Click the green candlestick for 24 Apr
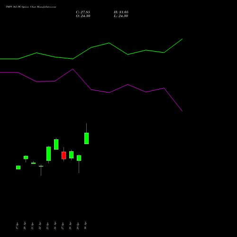237x237 pixels. (x=56, y=145)
